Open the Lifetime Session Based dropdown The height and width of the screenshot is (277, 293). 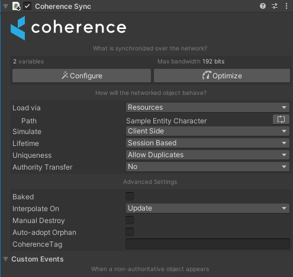pyautogui.click(x=208, y=143)
